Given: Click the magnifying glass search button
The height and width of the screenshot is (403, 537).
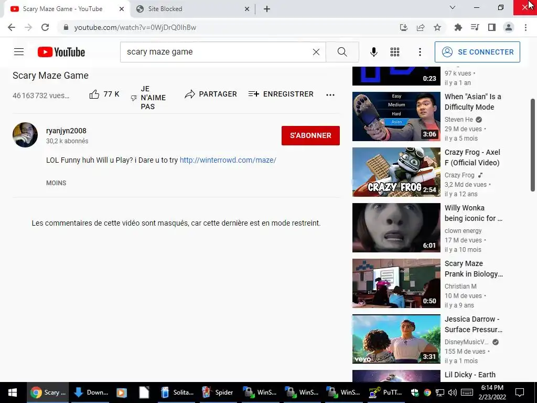Looking at the screenshot, I should (342, 52).
